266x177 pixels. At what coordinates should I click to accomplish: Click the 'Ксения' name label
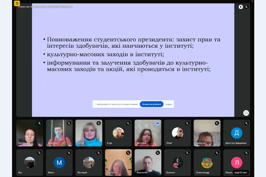(171, 173)
